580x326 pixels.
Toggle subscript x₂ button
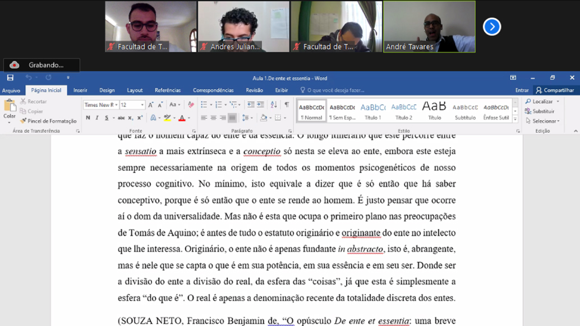(x=131, y=118)
